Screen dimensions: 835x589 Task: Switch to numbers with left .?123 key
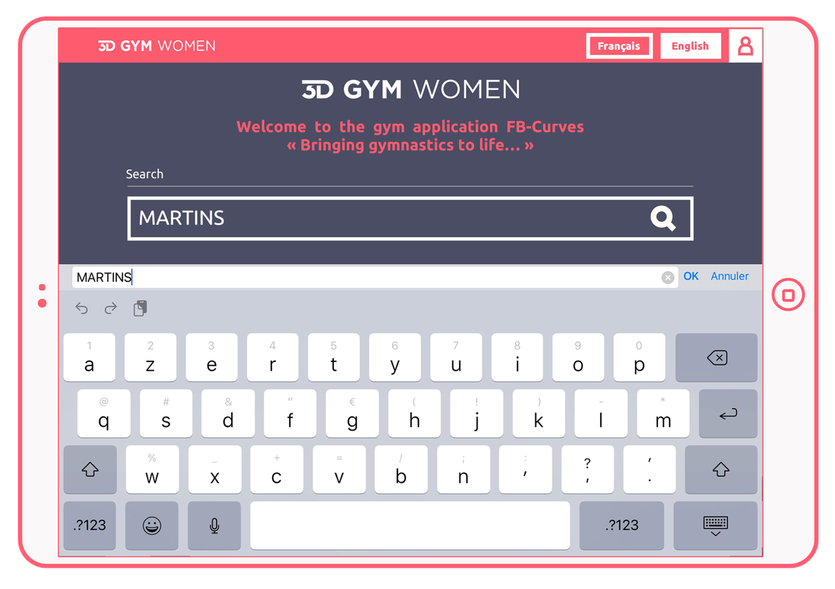coord(90,525)
